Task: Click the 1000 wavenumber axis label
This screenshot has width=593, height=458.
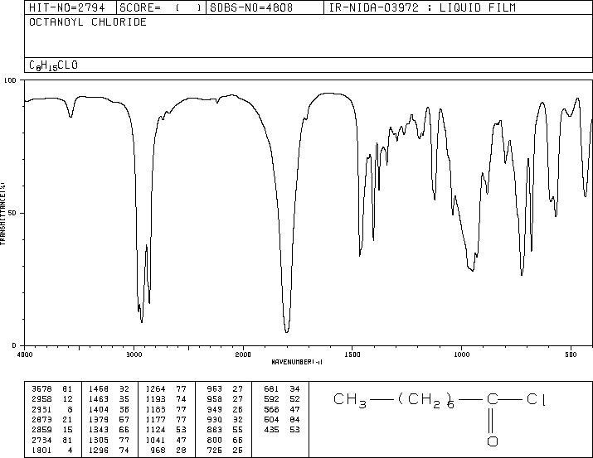Action: (462, 354)
